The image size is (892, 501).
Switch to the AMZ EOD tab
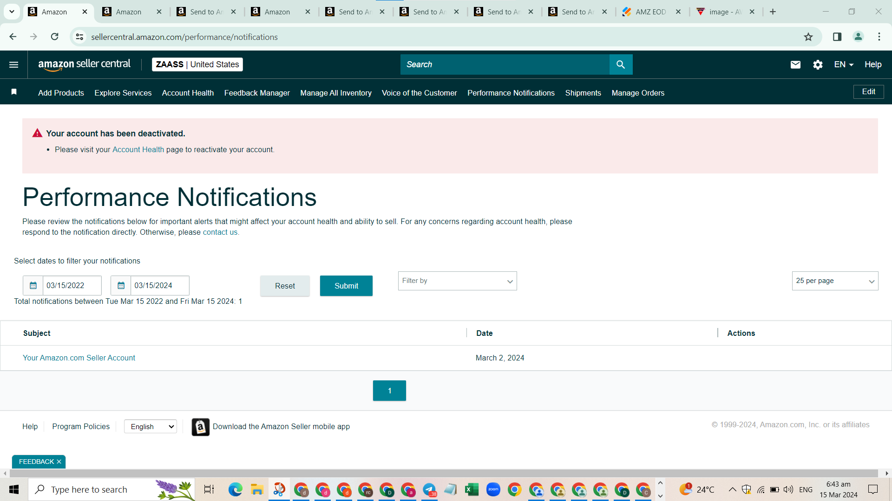(651, 12)
